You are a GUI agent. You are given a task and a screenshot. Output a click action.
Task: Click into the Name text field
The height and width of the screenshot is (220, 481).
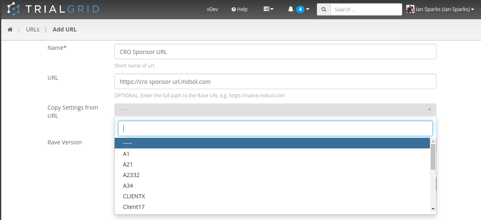(x=275, y=52)
